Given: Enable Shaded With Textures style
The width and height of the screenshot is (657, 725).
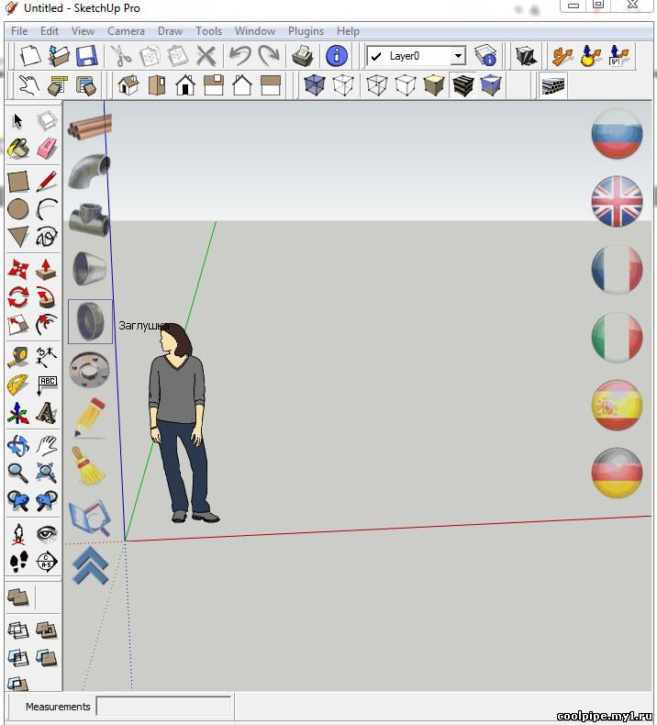Looking at the screenshot, I should click(x=462, y=85).
